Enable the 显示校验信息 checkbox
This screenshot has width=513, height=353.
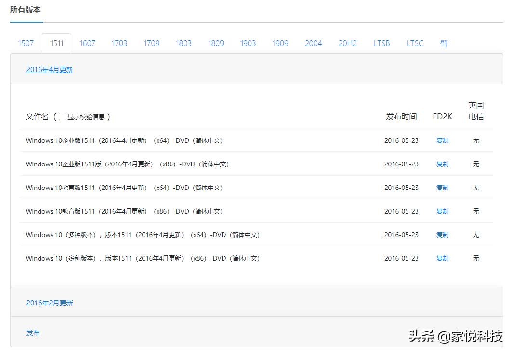coord(62,117)
